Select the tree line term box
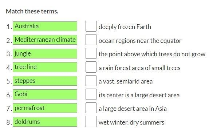Screen dimensions: 221x138 click(x=45, y=67)
